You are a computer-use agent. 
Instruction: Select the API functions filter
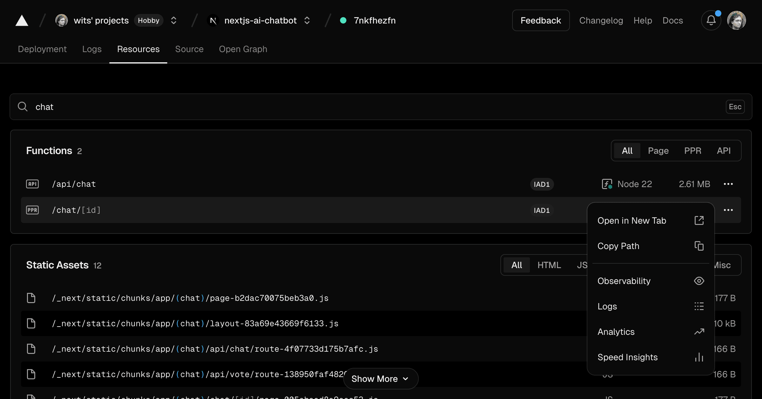click(724, 151)
